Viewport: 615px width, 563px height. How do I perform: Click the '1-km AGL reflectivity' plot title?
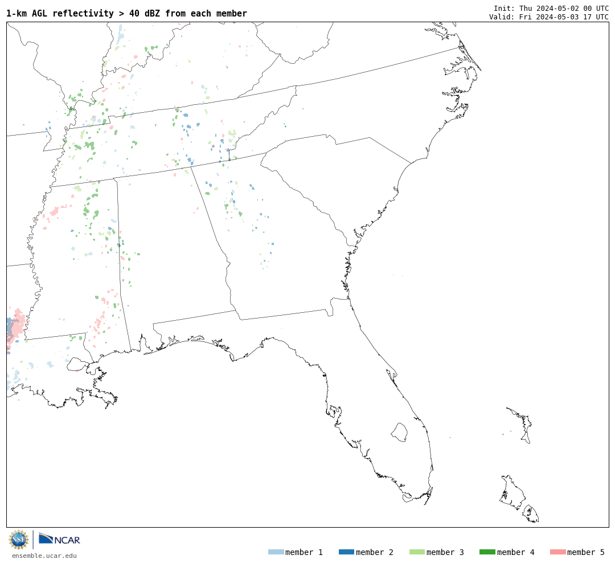click(x=126, y=14)
